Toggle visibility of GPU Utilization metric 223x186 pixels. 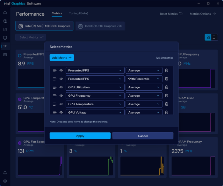61,87
